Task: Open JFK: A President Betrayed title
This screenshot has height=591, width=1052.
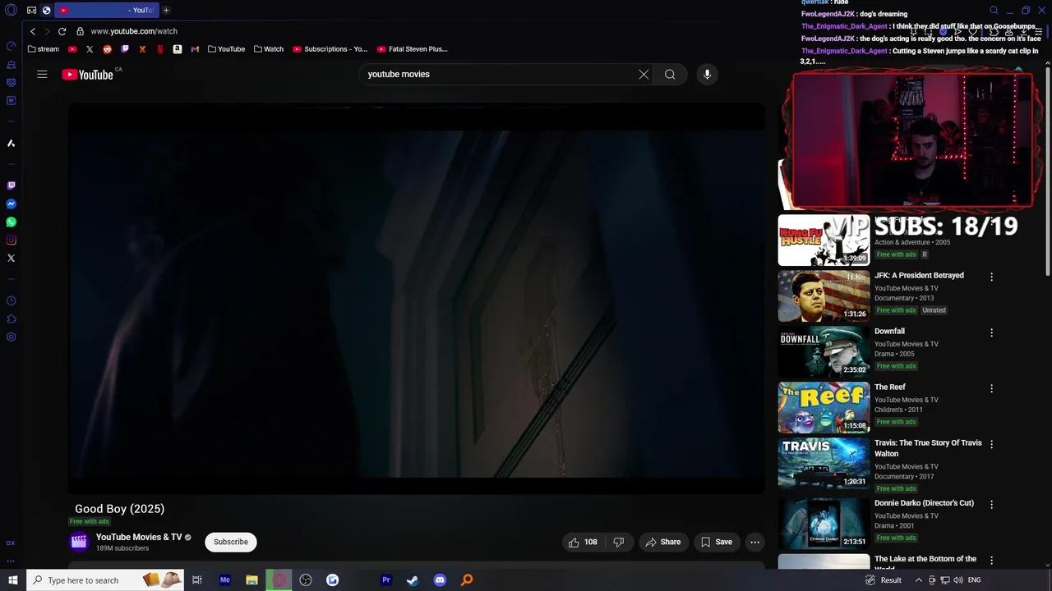Action: pyautogui.click(x=919, y=276)
